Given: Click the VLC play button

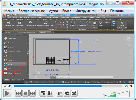Looking at the screenshot, I should pyautogui.click(x=7, y=93).
